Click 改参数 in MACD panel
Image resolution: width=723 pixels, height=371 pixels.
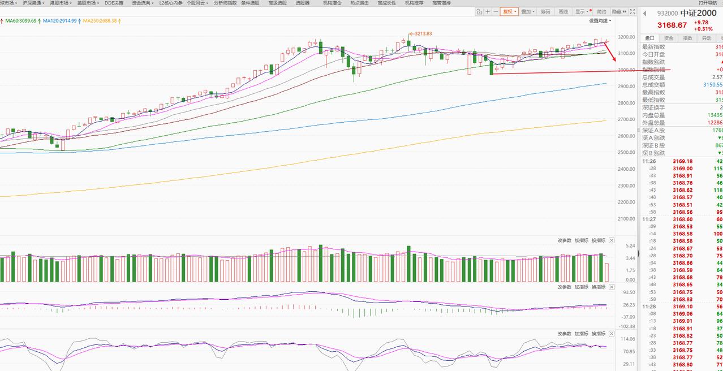point(564,287)
